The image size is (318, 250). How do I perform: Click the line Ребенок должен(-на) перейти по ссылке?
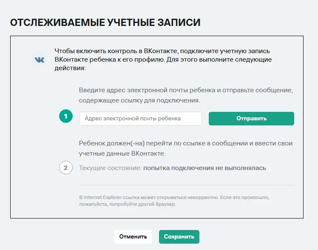coord(185,143)
